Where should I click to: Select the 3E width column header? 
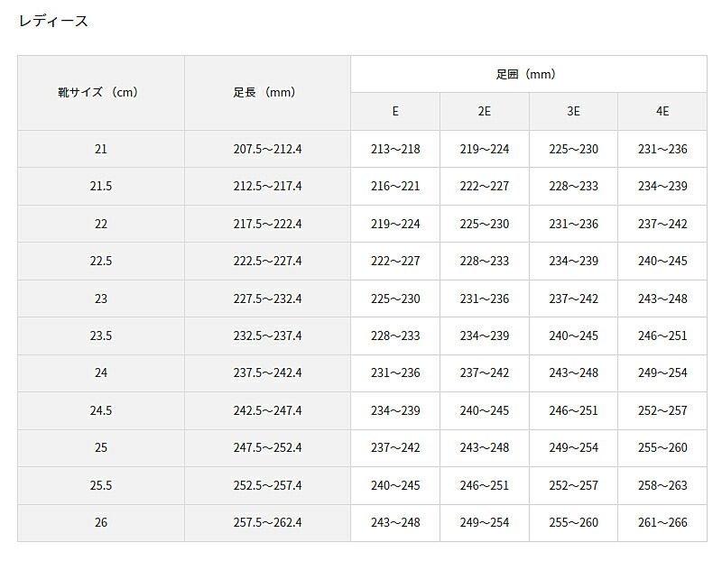tap(573, 111)
